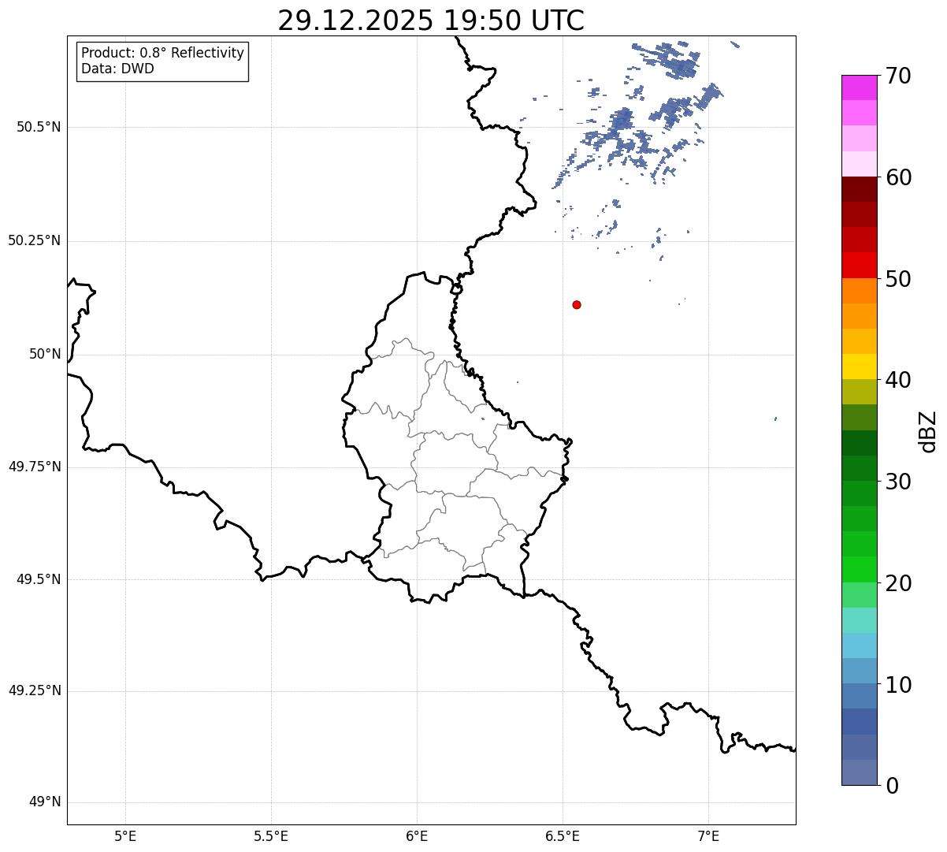Screen dimensions: 947x852
Task: Click the colorbar tick value 20
Action: (898, 583)
